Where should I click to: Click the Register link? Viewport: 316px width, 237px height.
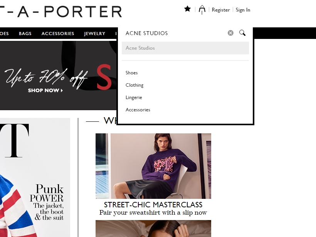[x=221, y=10]
